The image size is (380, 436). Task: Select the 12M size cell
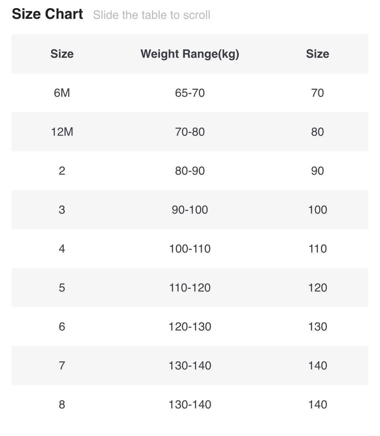tap(62, 132)
